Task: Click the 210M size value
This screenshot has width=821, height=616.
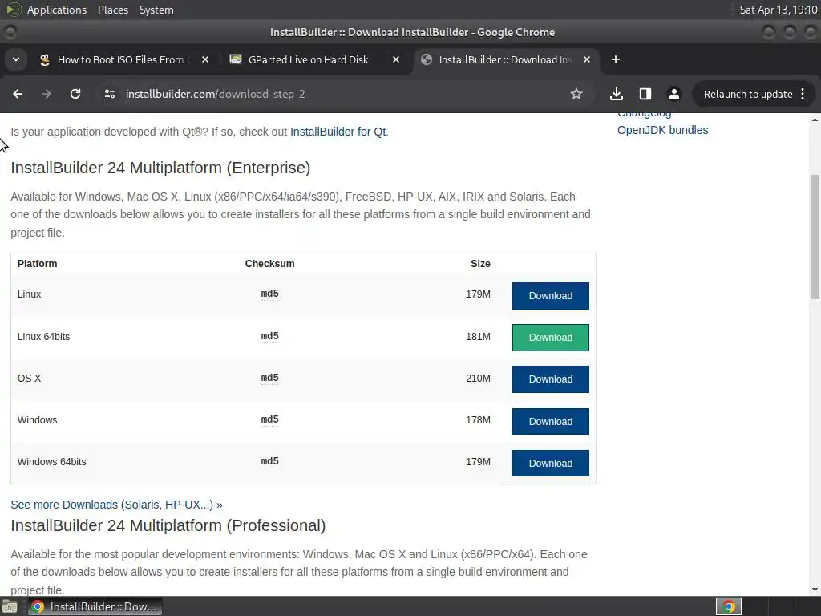Action: 478,379
